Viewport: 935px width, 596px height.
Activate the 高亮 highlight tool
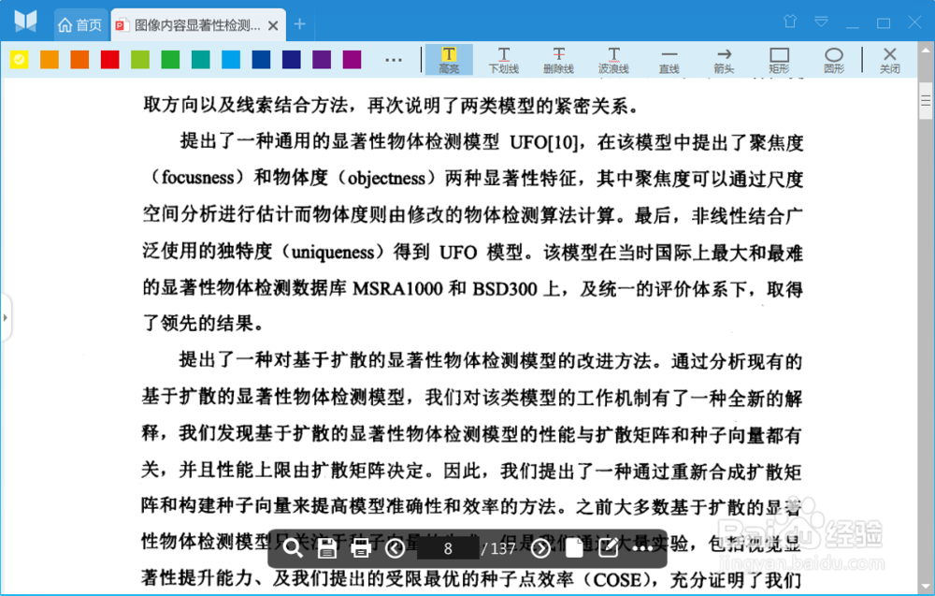pyautogui.click(x=449, y=60)
